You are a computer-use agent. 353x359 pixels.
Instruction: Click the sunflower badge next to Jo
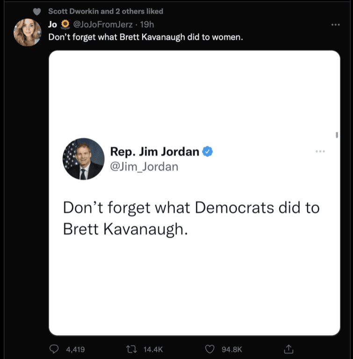[x=65, y=24]
